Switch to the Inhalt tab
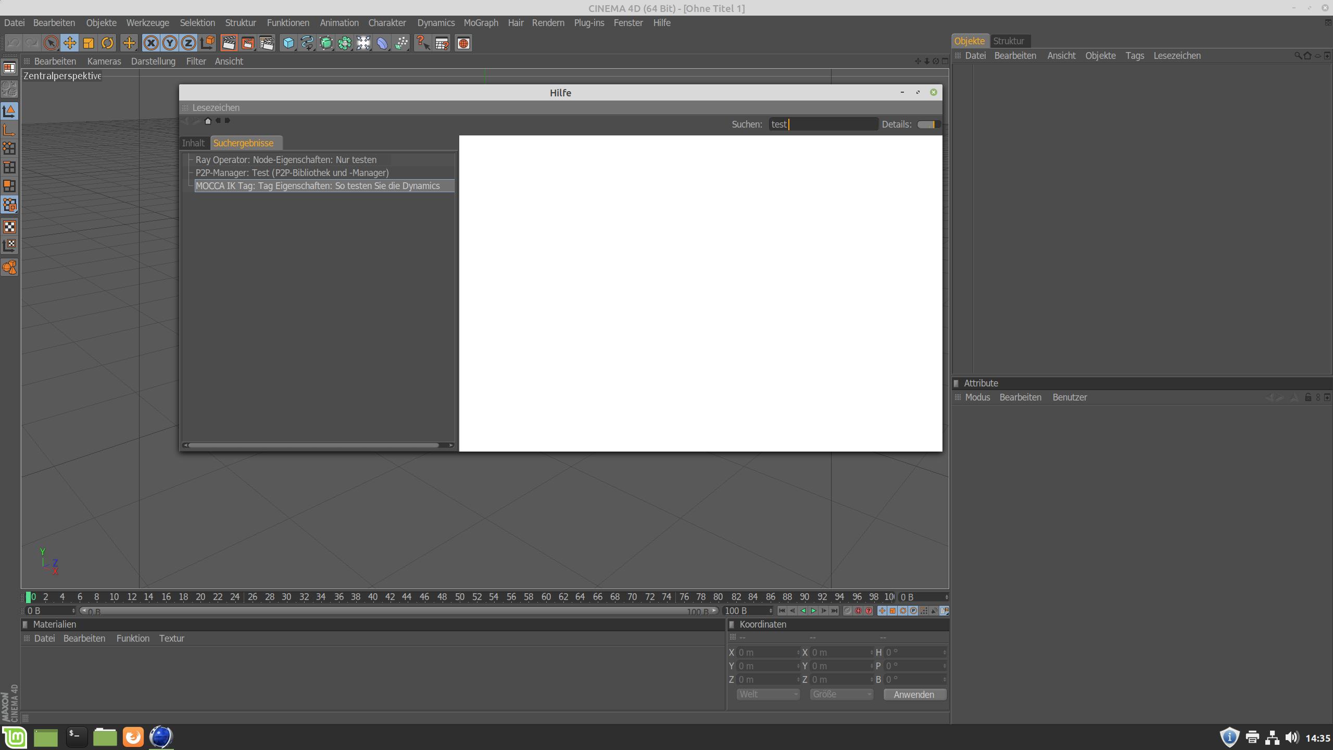The height and width of the screenshot is (750, 1333). pyautogui.click(x=193, y=143)
